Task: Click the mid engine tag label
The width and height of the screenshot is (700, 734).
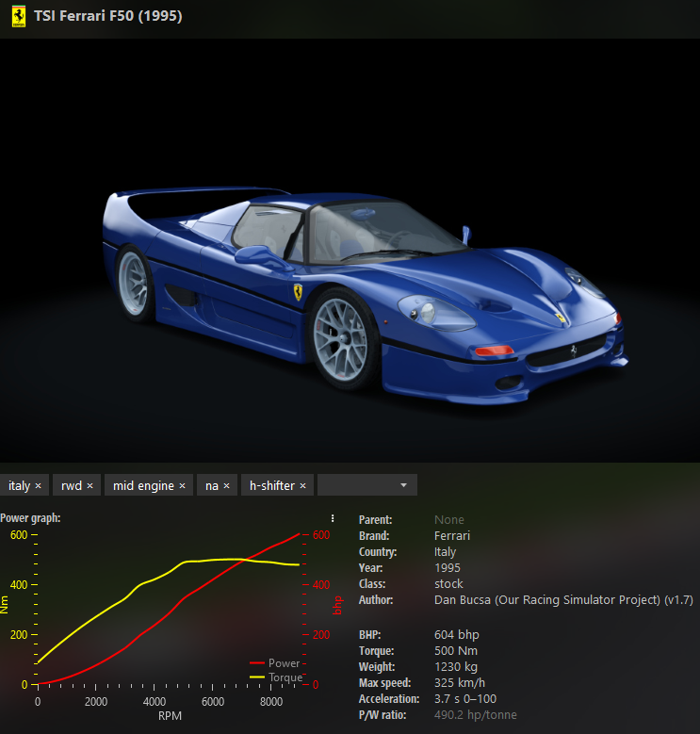Action: click(x=143, y=486)
